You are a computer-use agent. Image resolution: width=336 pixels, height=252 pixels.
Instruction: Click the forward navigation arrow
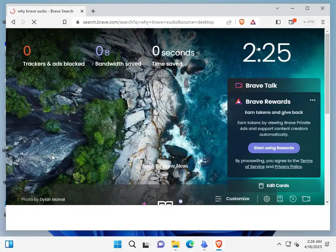(x=24, y=22)
